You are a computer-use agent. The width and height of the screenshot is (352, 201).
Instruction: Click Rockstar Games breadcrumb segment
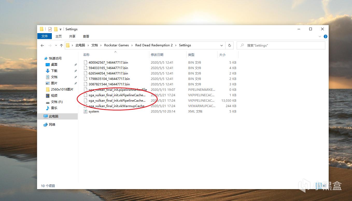click(116, 45)
